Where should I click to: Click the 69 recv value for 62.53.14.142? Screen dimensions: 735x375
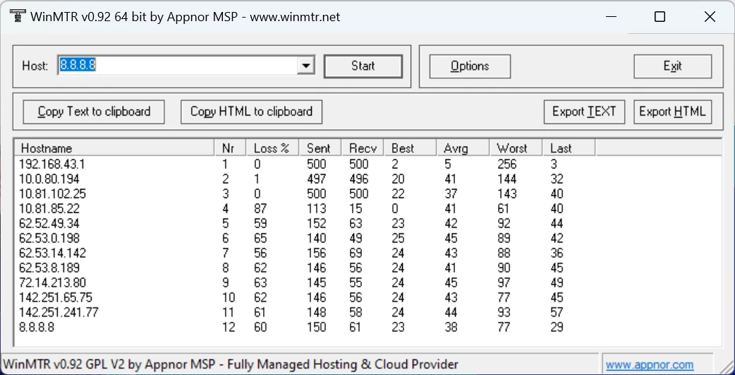pyautogui.click(x=356, y=253)
